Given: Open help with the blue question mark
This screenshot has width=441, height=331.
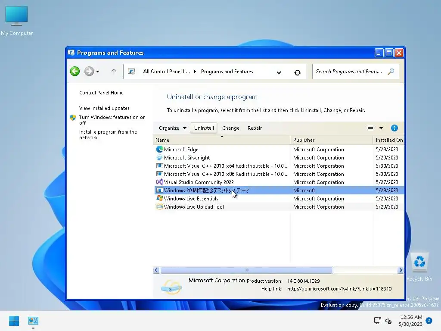Looking at the screenshot, I should (x=394, y=128).
